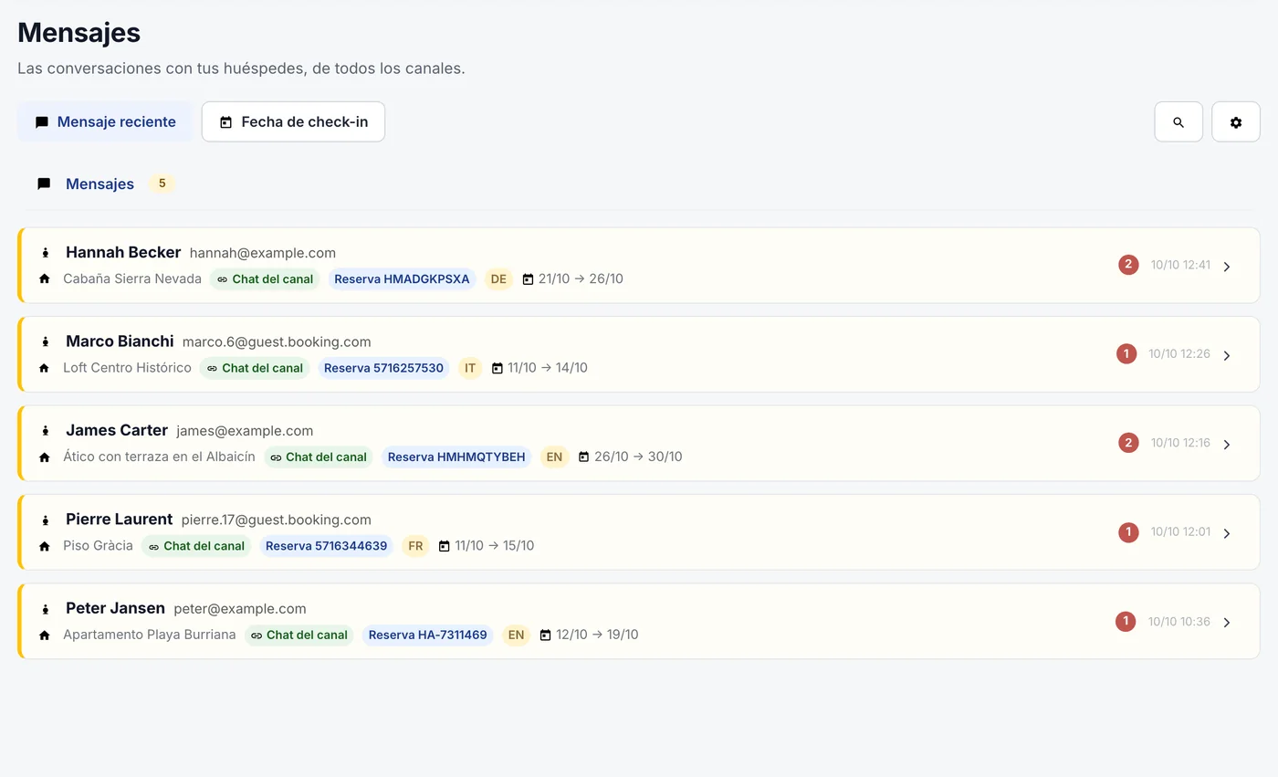Click the person icon beside Marco Bianchi

coord(45,342)
